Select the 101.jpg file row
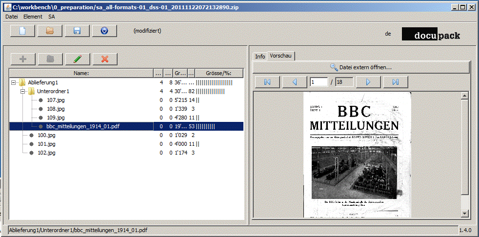479x237 pixels. [126, 144]
